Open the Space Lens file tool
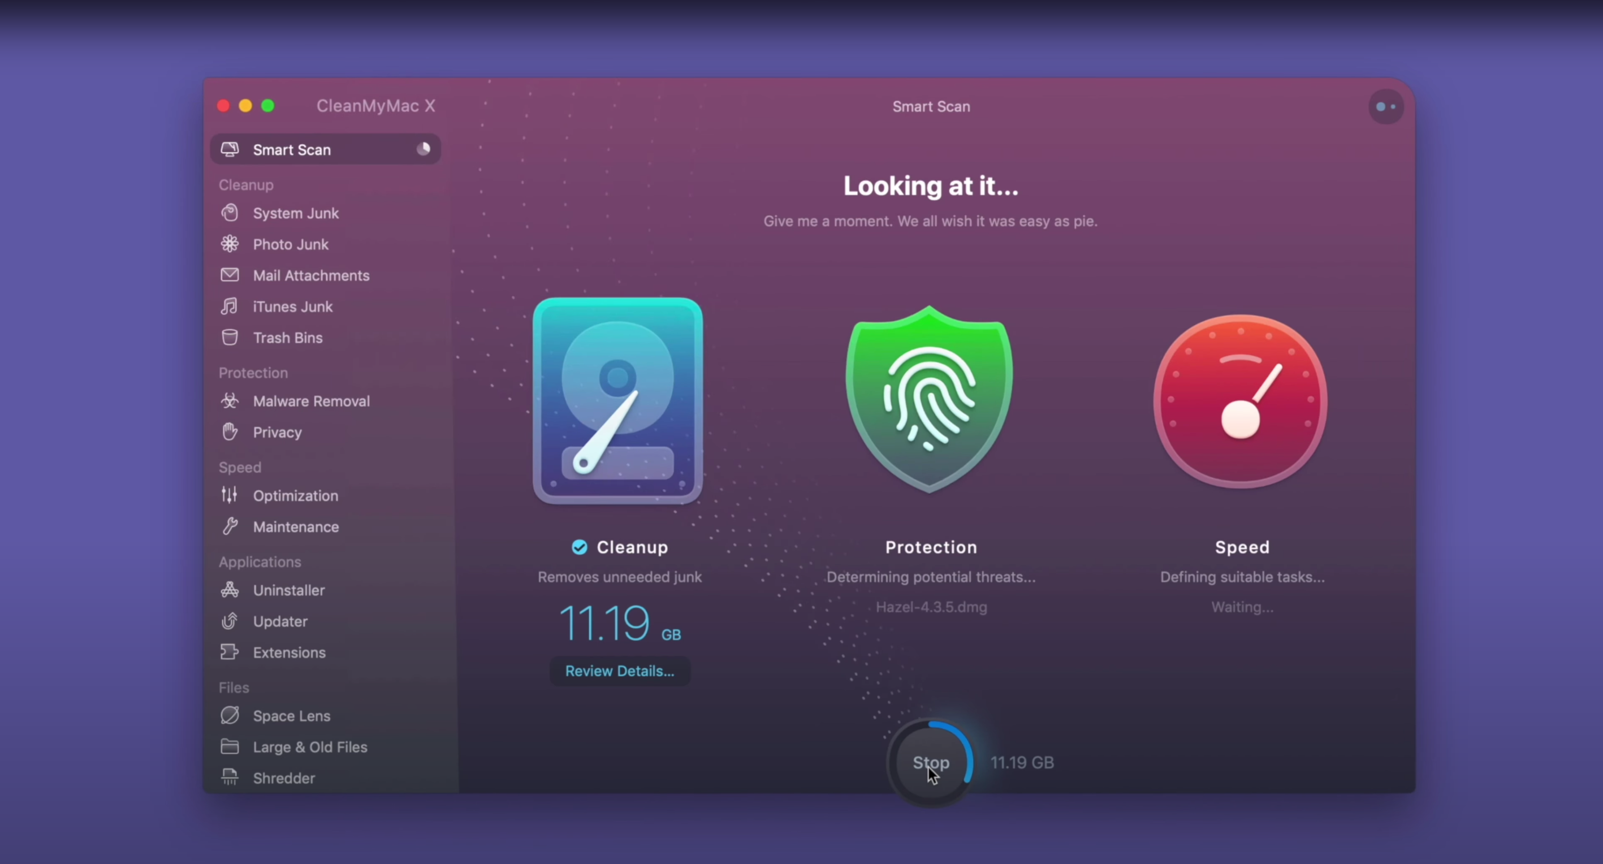 click(x=291, y=715)
